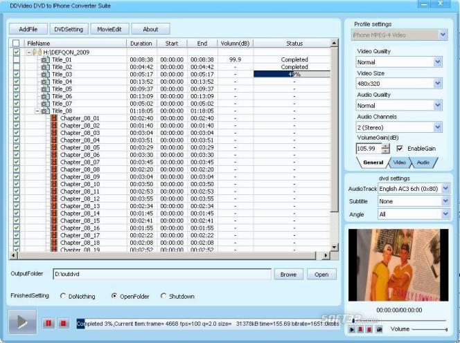Pause the conversion using the red pause icon
460x343 pixels.
[48, 324]
